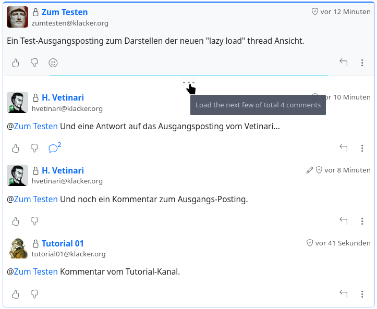
Task: Open options menu for Tutorial 01 comment
Action: point(362,294)
